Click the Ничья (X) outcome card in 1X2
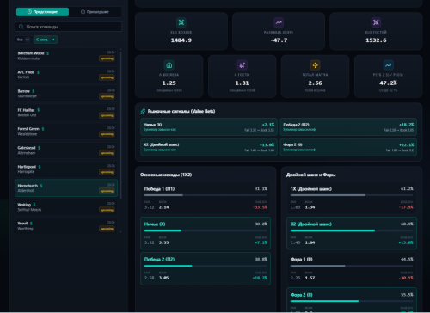 [x=206, y=233]
